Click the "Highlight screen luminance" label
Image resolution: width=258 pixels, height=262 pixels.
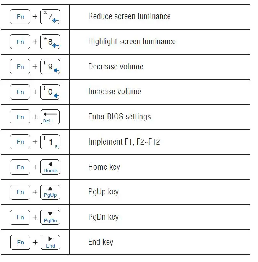pyautogui.click(x=132, y=42)
